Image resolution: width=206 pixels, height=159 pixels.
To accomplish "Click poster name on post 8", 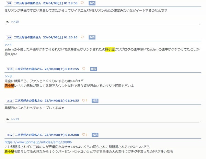I will 27,3.
